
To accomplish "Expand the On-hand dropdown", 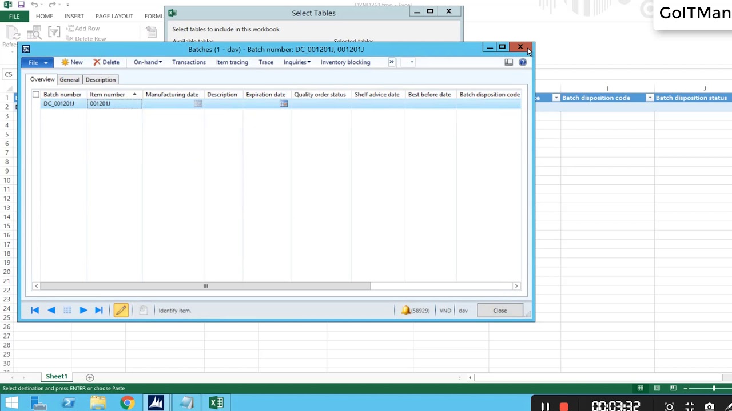I will click(148, 62).
